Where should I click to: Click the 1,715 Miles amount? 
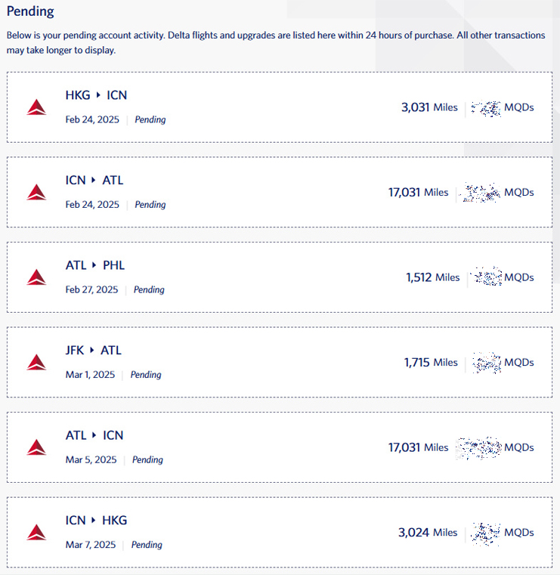click(431, 363)
